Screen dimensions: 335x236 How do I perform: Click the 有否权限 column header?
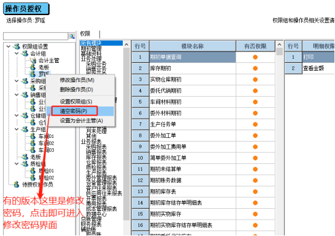tap(255, 46)
